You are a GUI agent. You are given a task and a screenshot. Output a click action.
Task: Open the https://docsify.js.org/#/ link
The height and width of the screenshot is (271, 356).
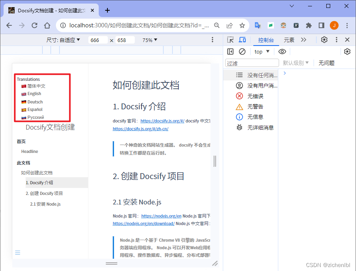(162, 121)
